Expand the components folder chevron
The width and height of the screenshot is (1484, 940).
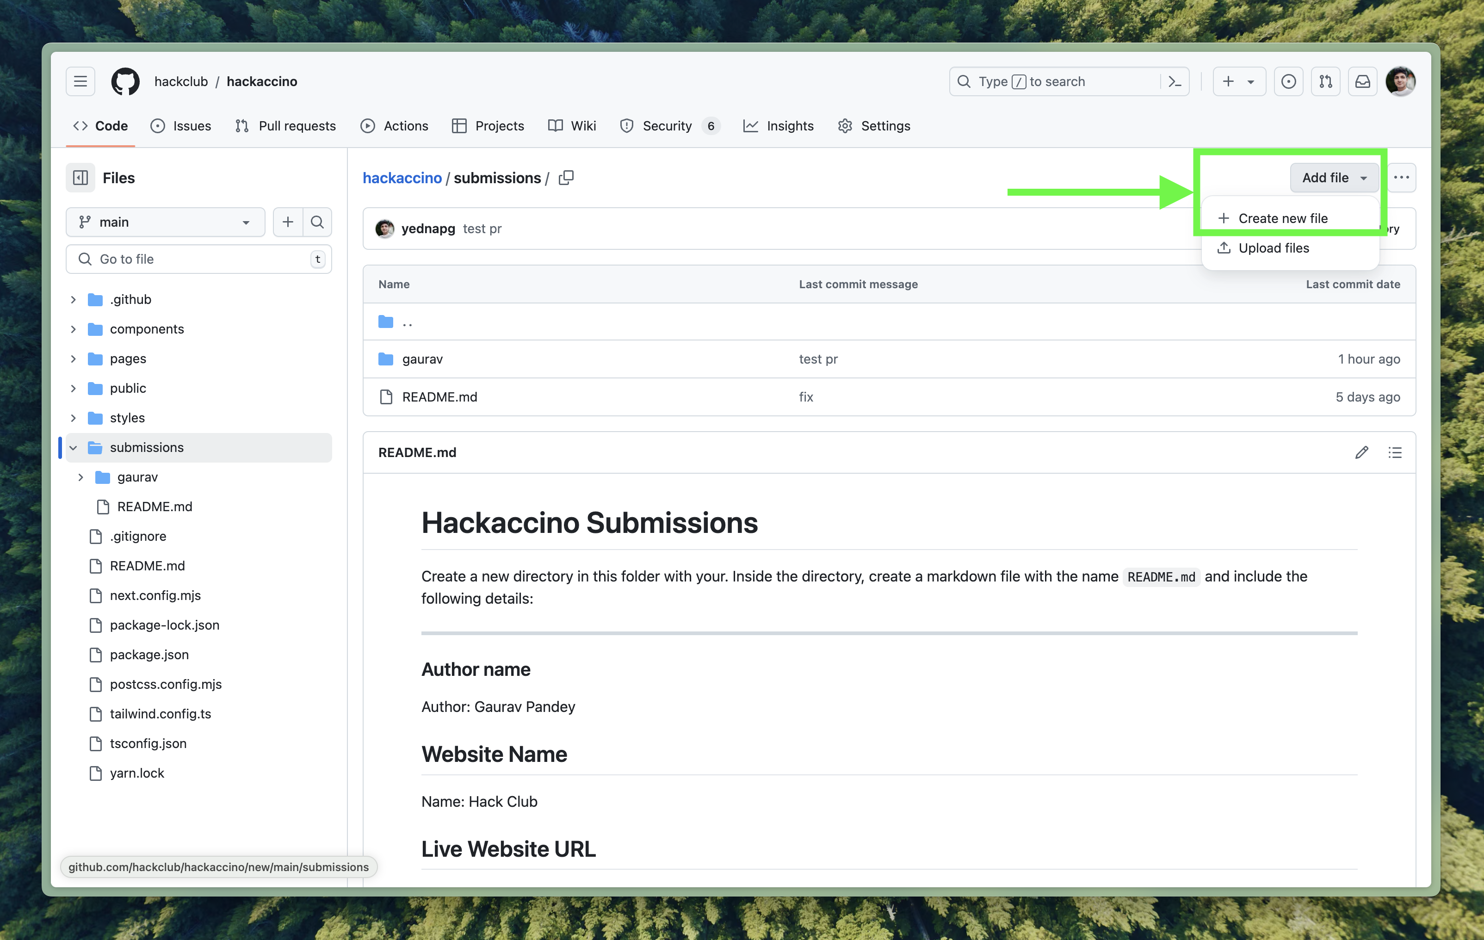(x=74, y=329)
